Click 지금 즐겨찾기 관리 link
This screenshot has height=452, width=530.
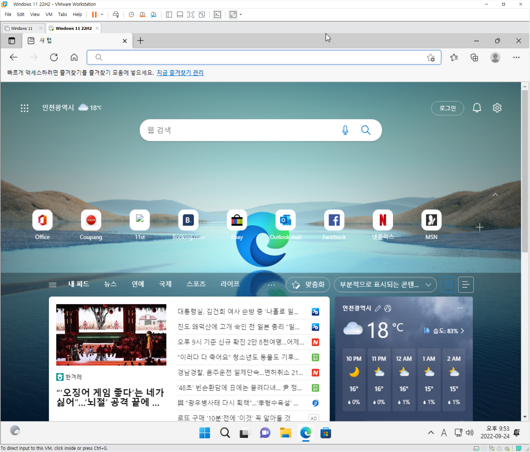pos(180,73)
